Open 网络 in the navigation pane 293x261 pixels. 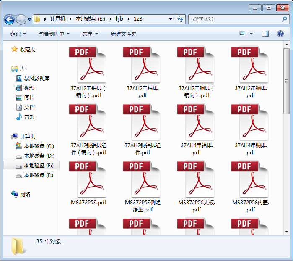tap(25, 194)
